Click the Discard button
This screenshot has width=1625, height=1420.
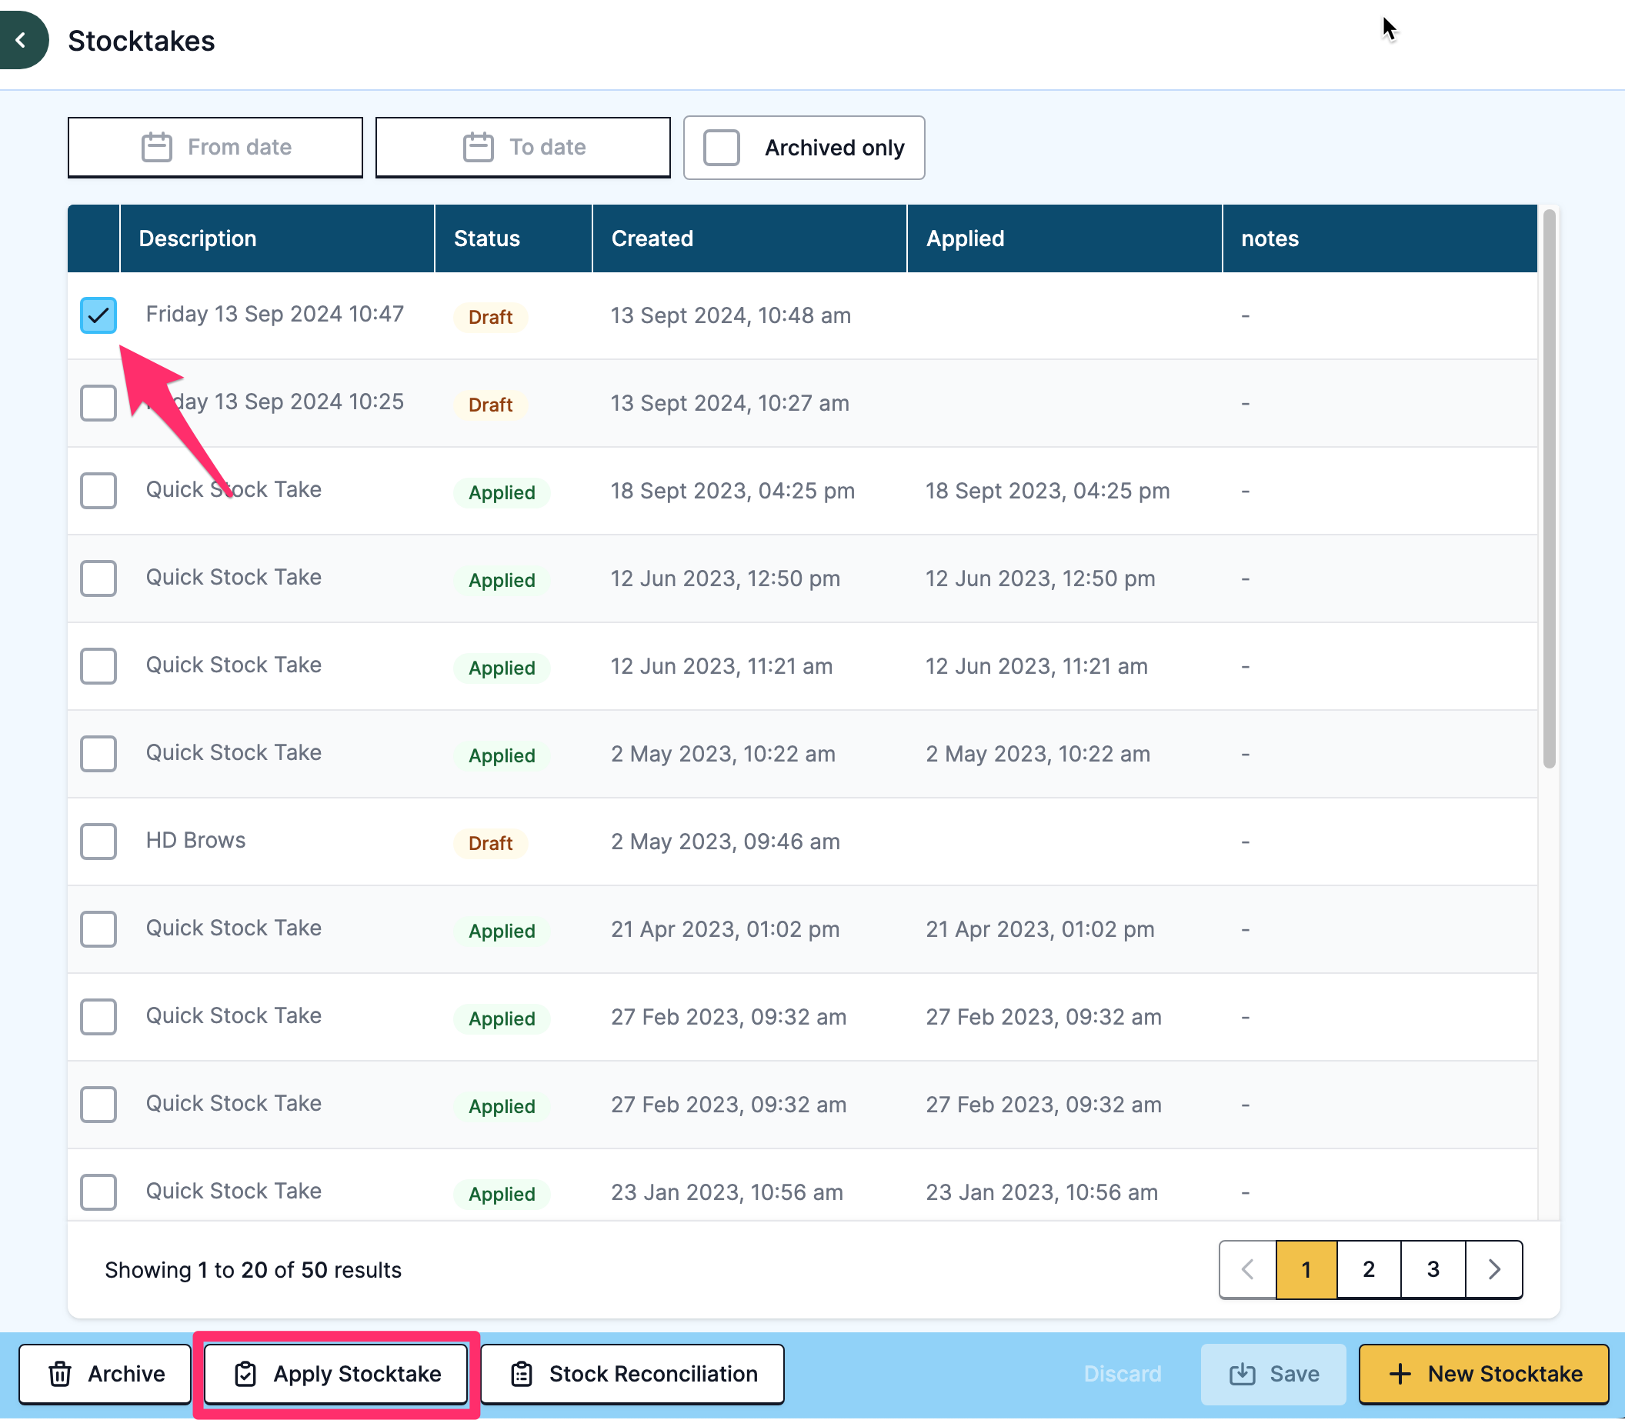1123,1374
